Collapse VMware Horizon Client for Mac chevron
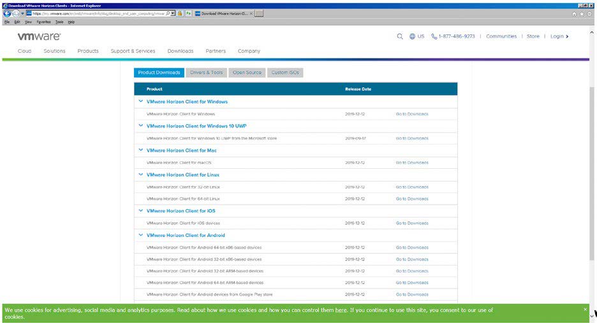 [140, 150]
